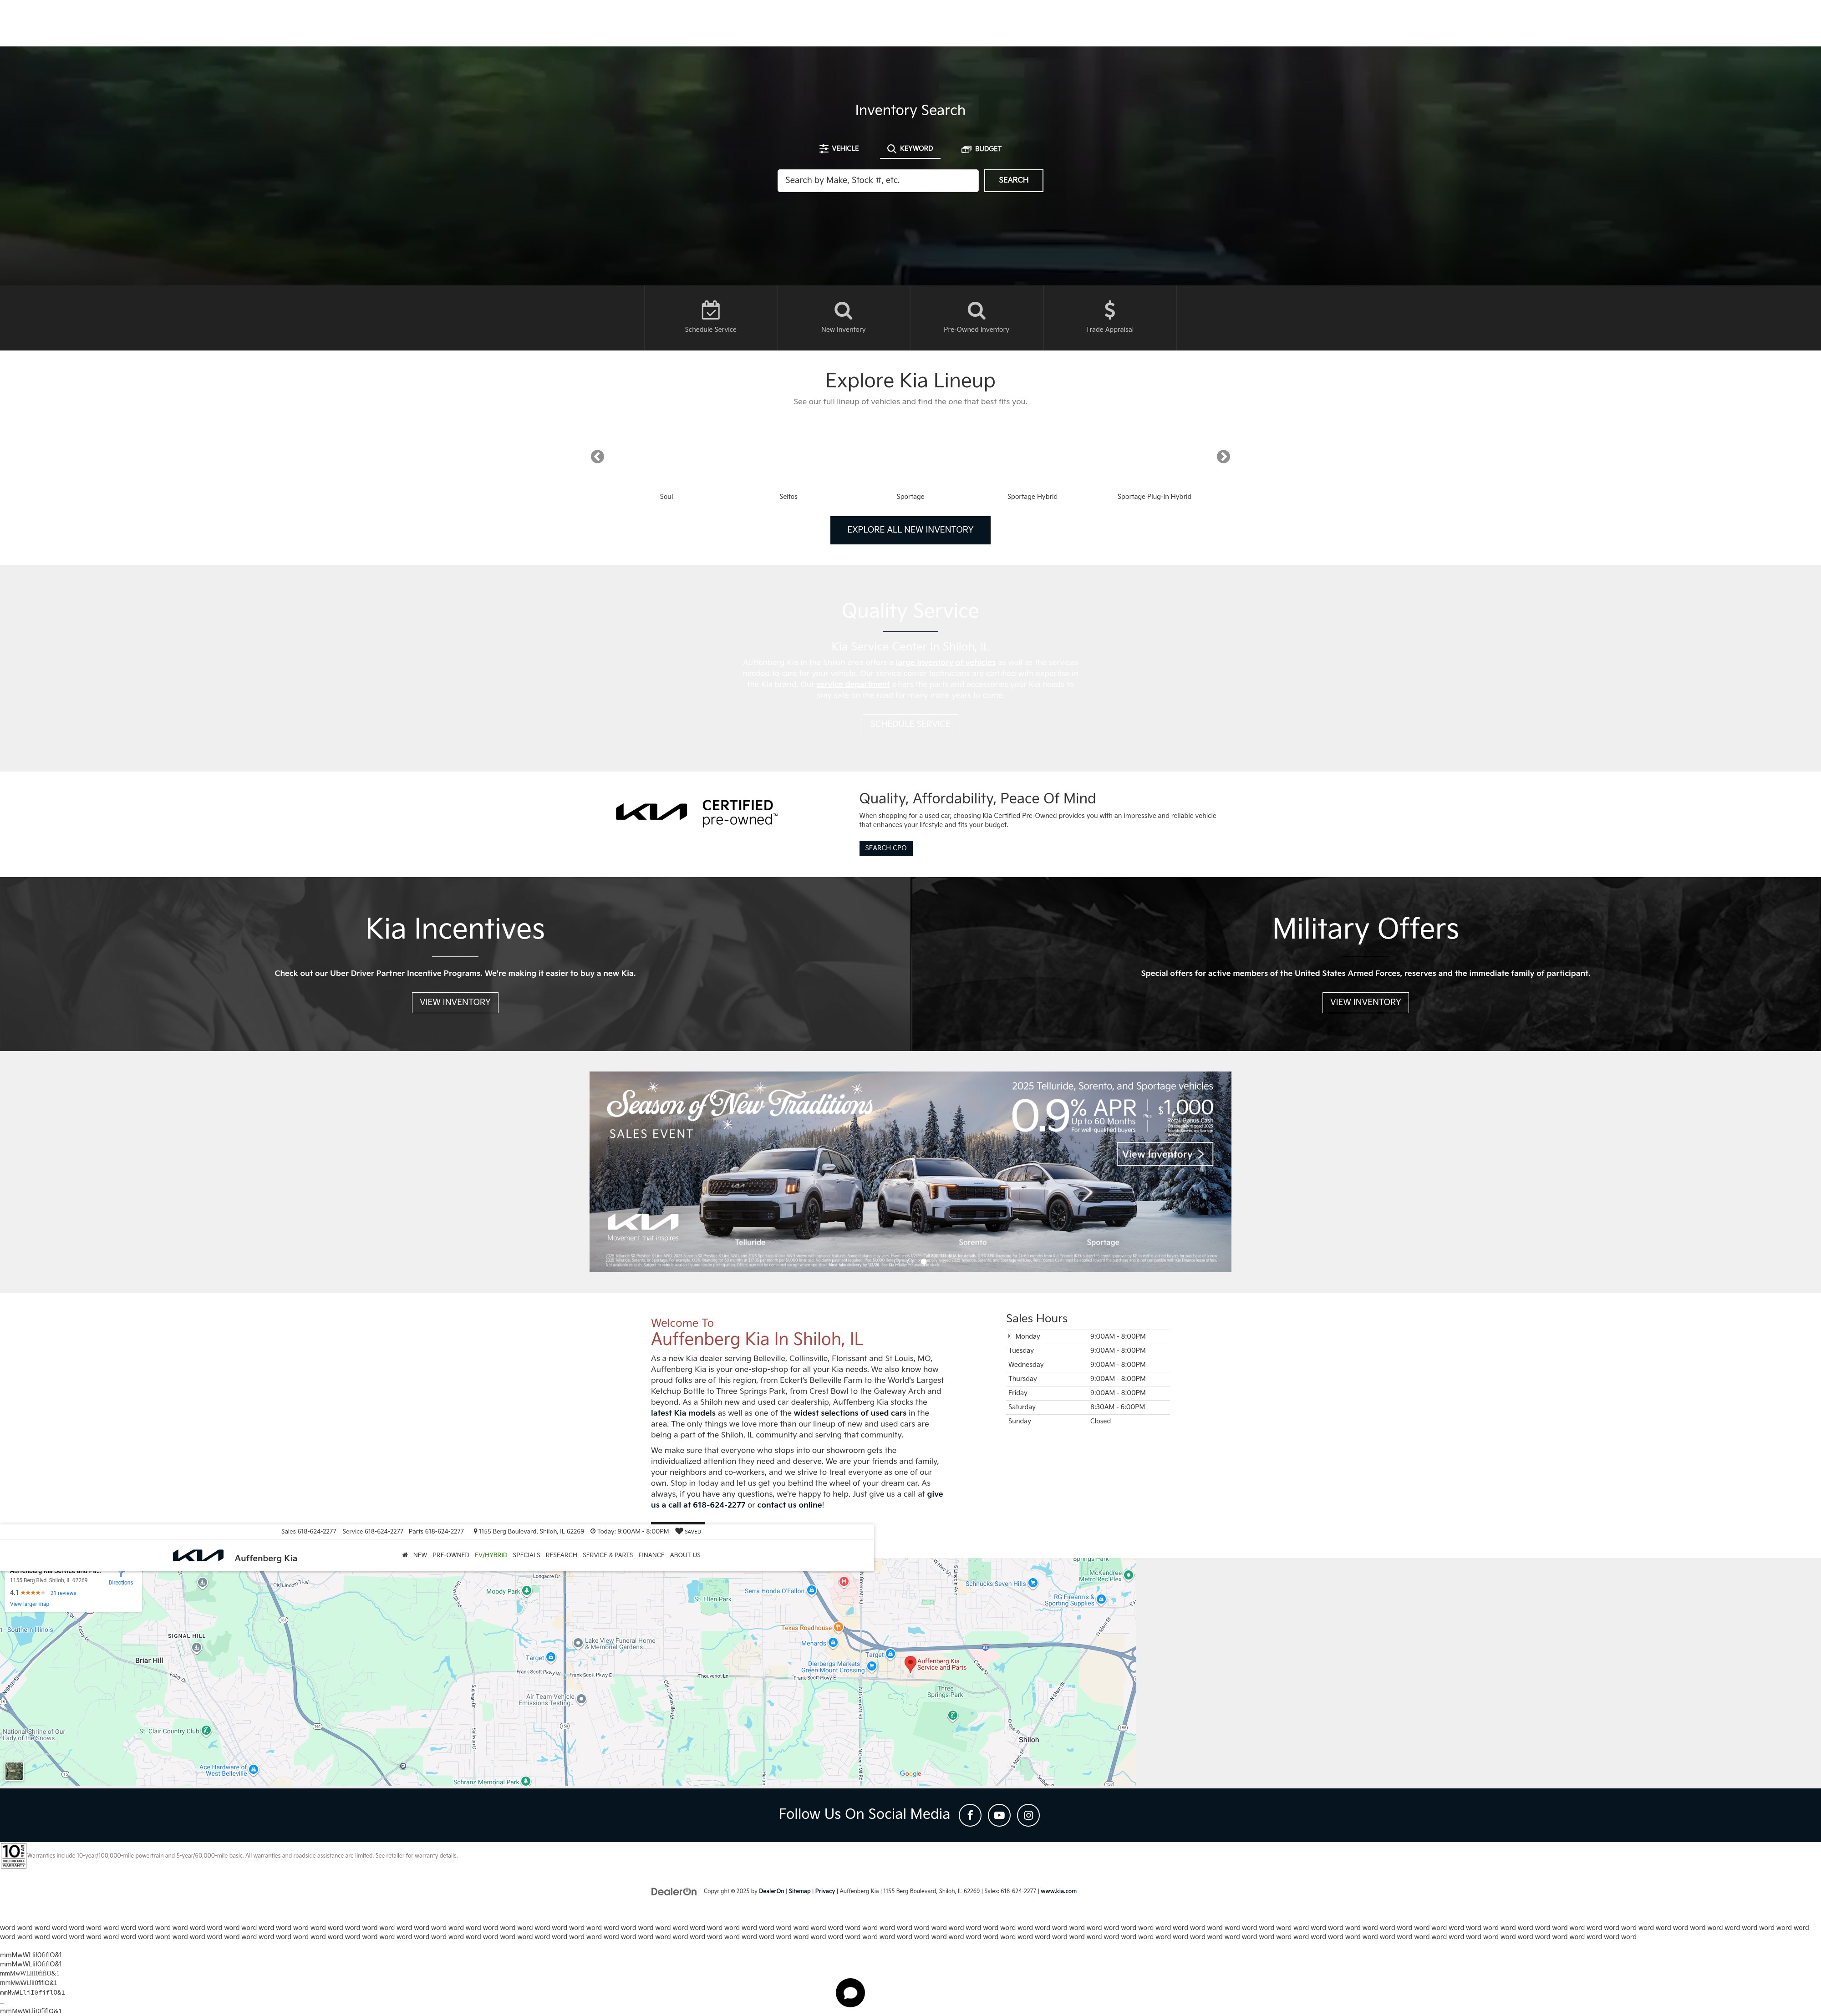This screenshot has width=1821, height=2016.
Task: Click the 21 reviews link on map card
Action: click(x=63, y=1593)
